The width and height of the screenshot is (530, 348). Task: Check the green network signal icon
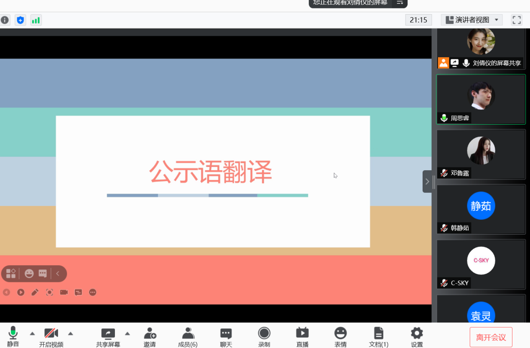[36, 20]
